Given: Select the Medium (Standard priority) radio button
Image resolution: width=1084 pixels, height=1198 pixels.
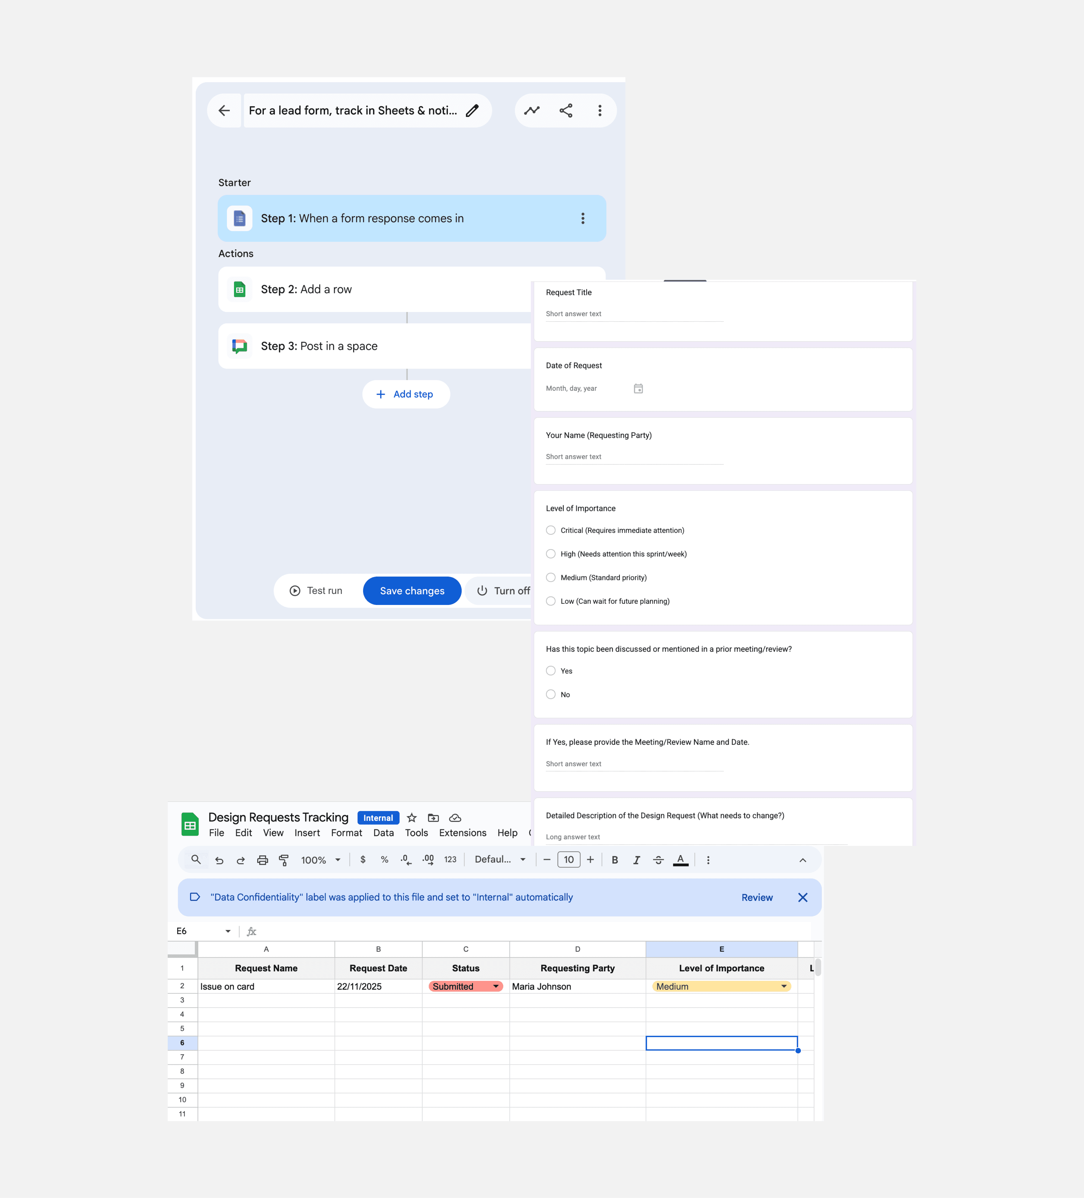Looking at the screenshot, I should (x=551, y=577).
